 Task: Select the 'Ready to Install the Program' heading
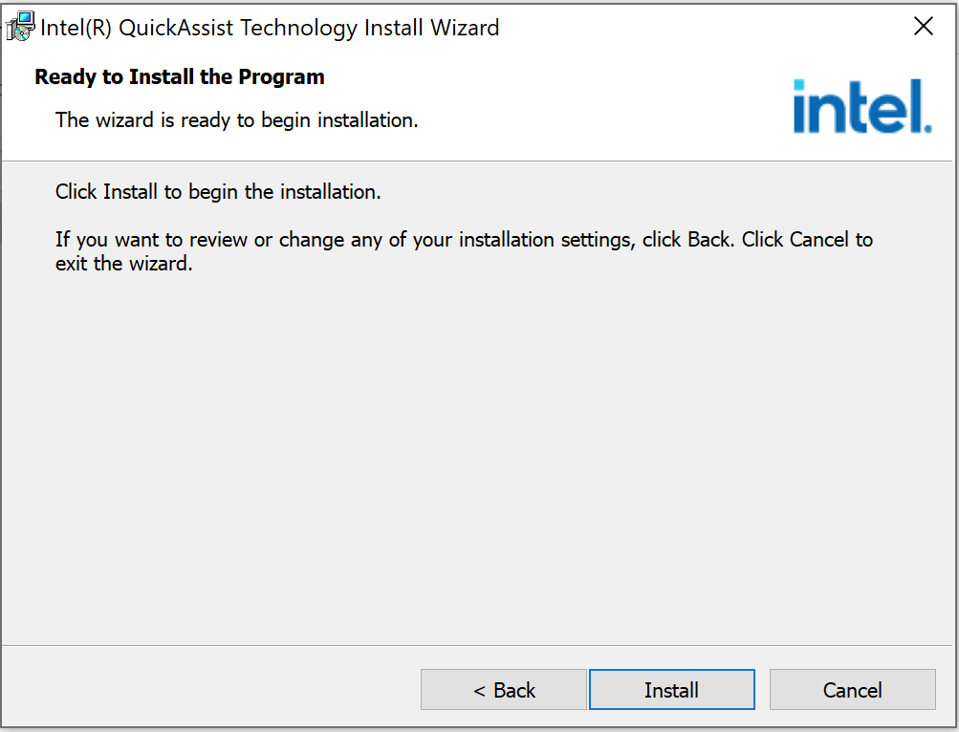pyautogui.click(x=180, y=77)
